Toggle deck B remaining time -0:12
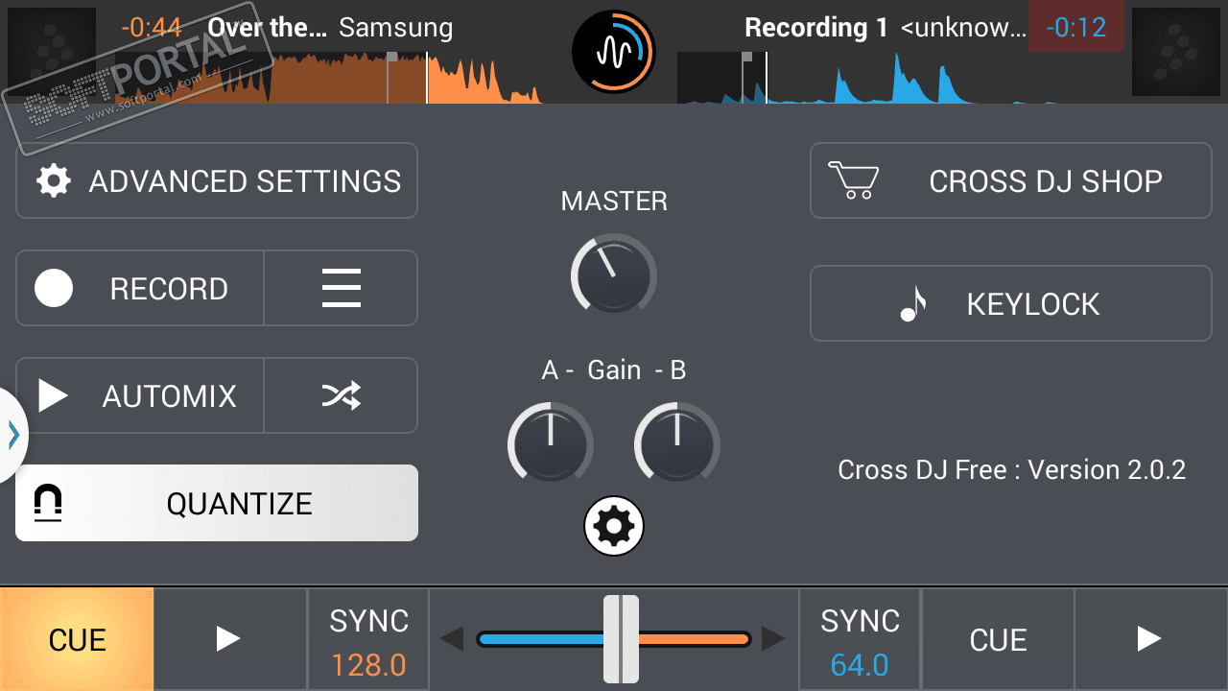 coord(1076,27)
